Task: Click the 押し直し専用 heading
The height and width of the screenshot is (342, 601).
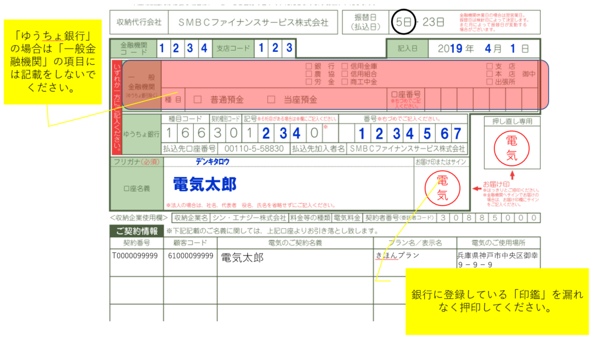Action: [x=512, y=122]
